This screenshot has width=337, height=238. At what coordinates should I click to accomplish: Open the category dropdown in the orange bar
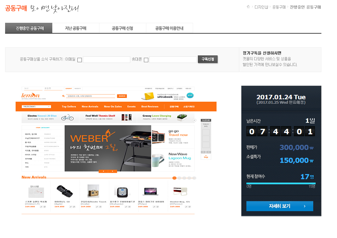pyautogui.click(x=36, y=107)
